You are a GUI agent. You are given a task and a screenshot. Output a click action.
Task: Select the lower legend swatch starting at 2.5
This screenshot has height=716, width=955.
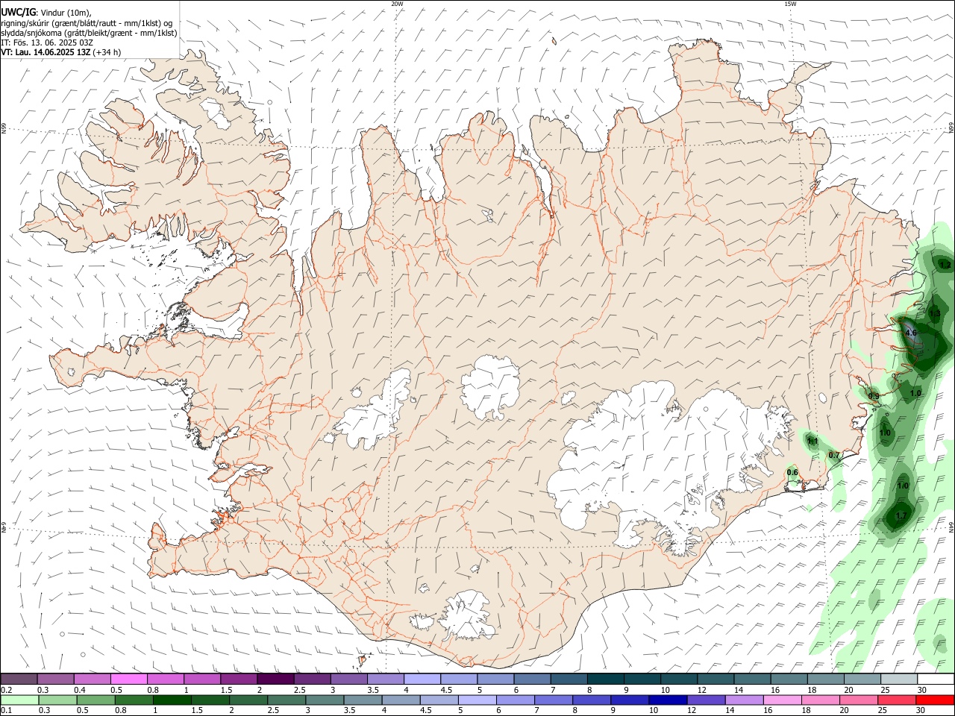click(286, 700)
